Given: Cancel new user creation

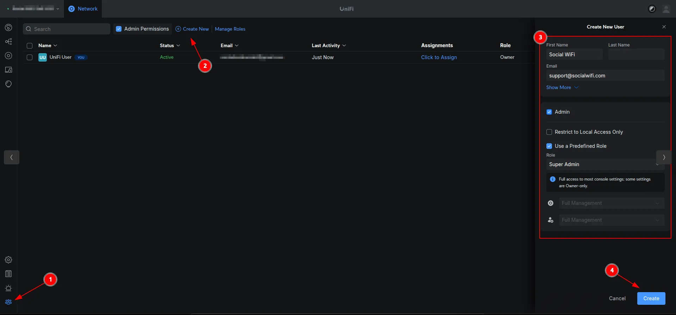Looking at the screenshot, I should pyautogui.click(x=617, y=298).
